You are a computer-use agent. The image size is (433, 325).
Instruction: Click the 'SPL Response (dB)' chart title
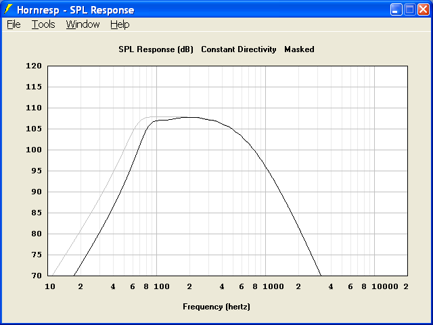(156, 49)
